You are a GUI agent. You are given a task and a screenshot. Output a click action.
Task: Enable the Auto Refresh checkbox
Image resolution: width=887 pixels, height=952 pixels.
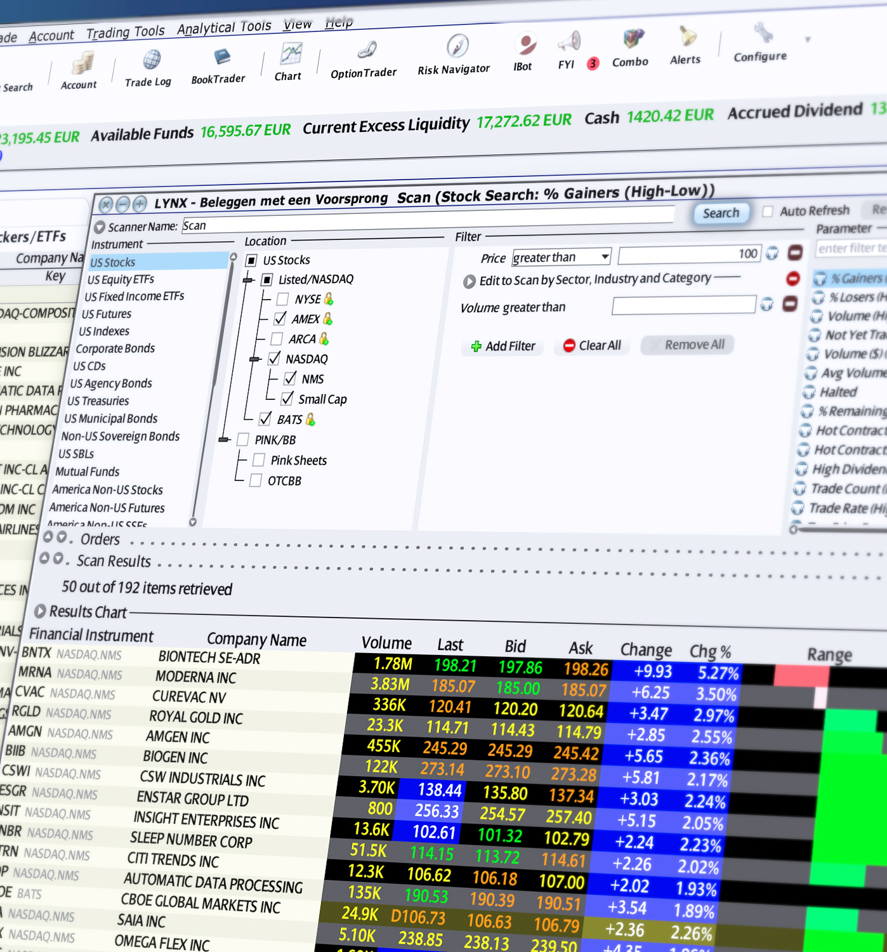point(768,211)
